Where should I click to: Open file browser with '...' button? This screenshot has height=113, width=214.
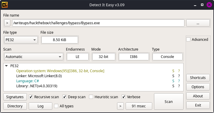pyautogui.click(x=198, y=23)
